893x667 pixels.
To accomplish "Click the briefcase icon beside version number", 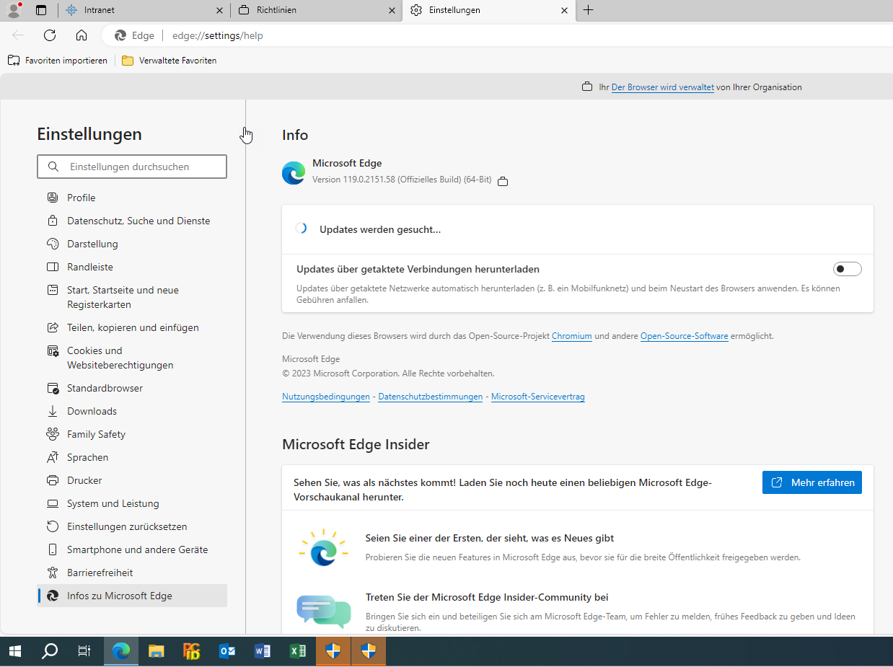I will pos(503,181).
